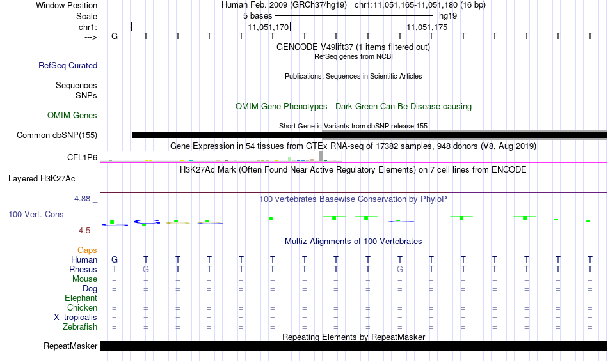608x361 pixels.
Task: Open the OMIM Genes track label
Action: [72, 115]
